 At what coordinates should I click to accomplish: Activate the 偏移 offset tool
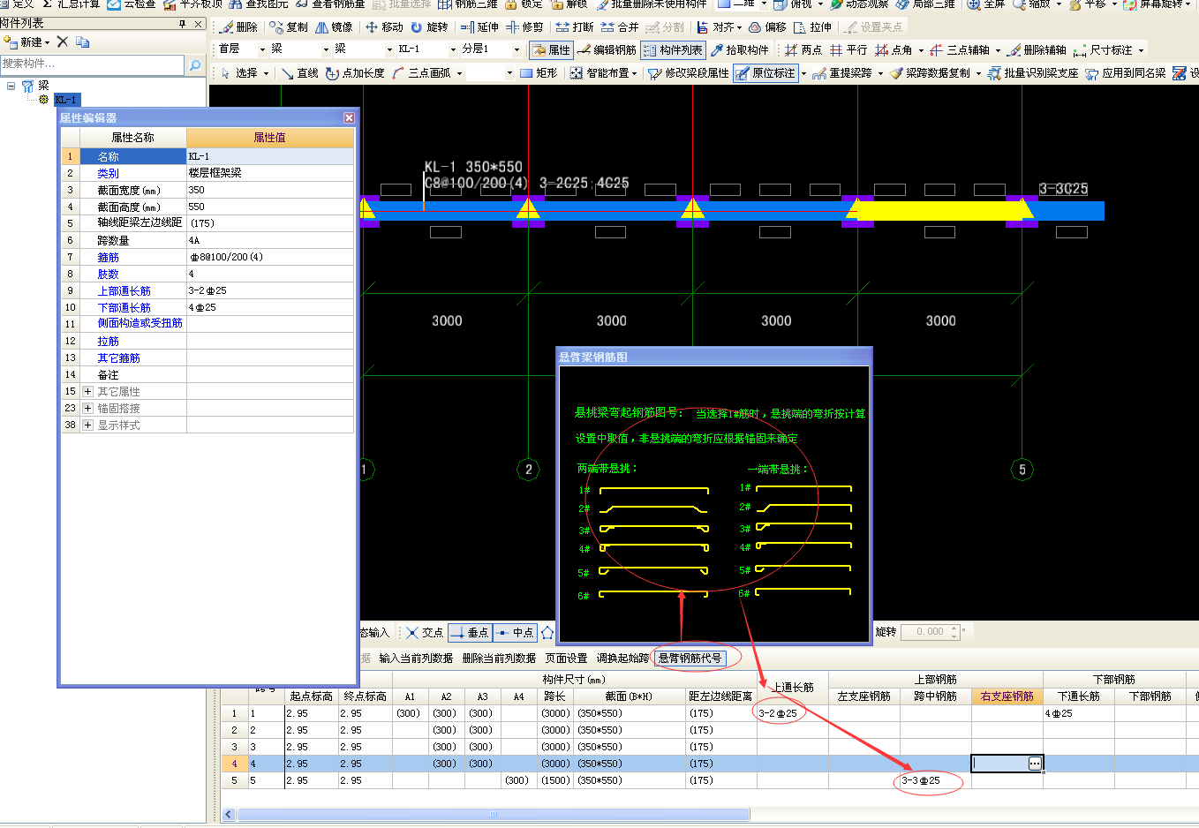tap(767, 27)
